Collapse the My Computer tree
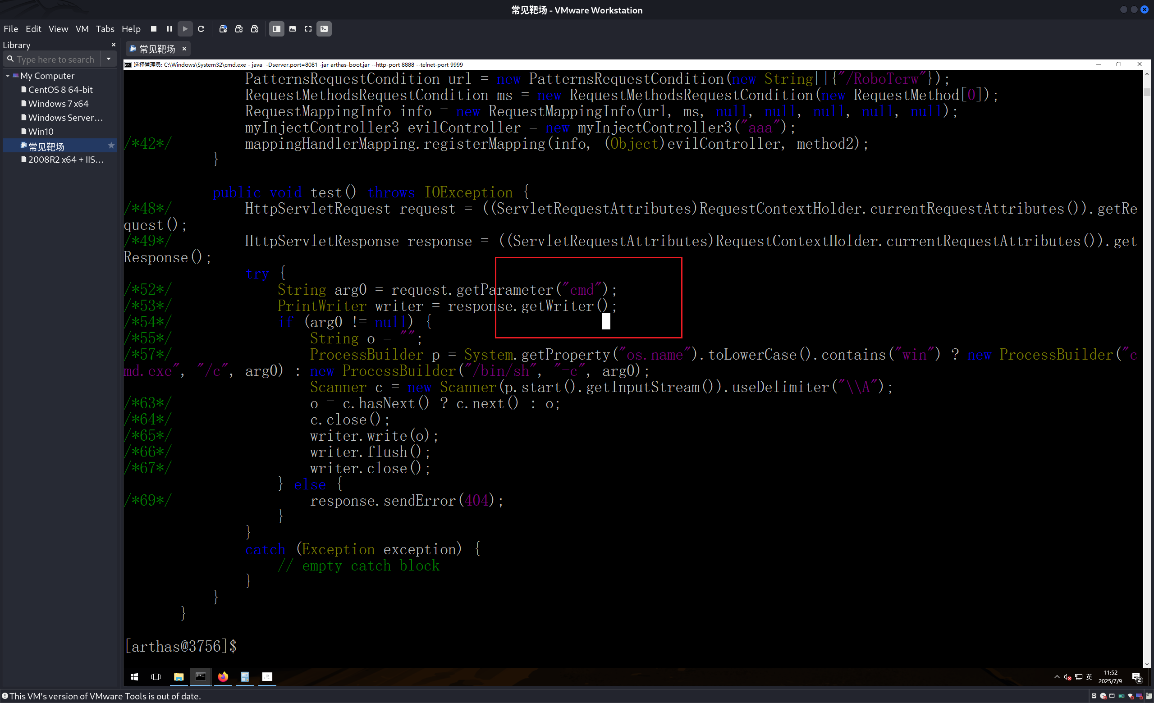 click(x=8, y=76)
